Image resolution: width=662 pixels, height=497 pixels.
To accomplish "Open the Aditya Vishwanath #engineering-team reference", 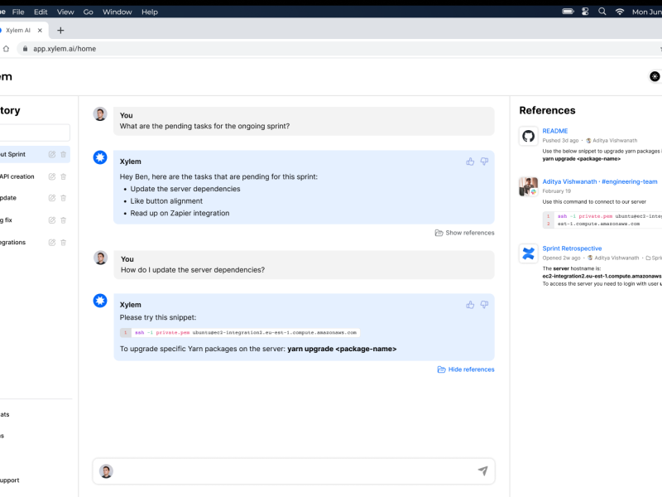I will tap(599, 181).
